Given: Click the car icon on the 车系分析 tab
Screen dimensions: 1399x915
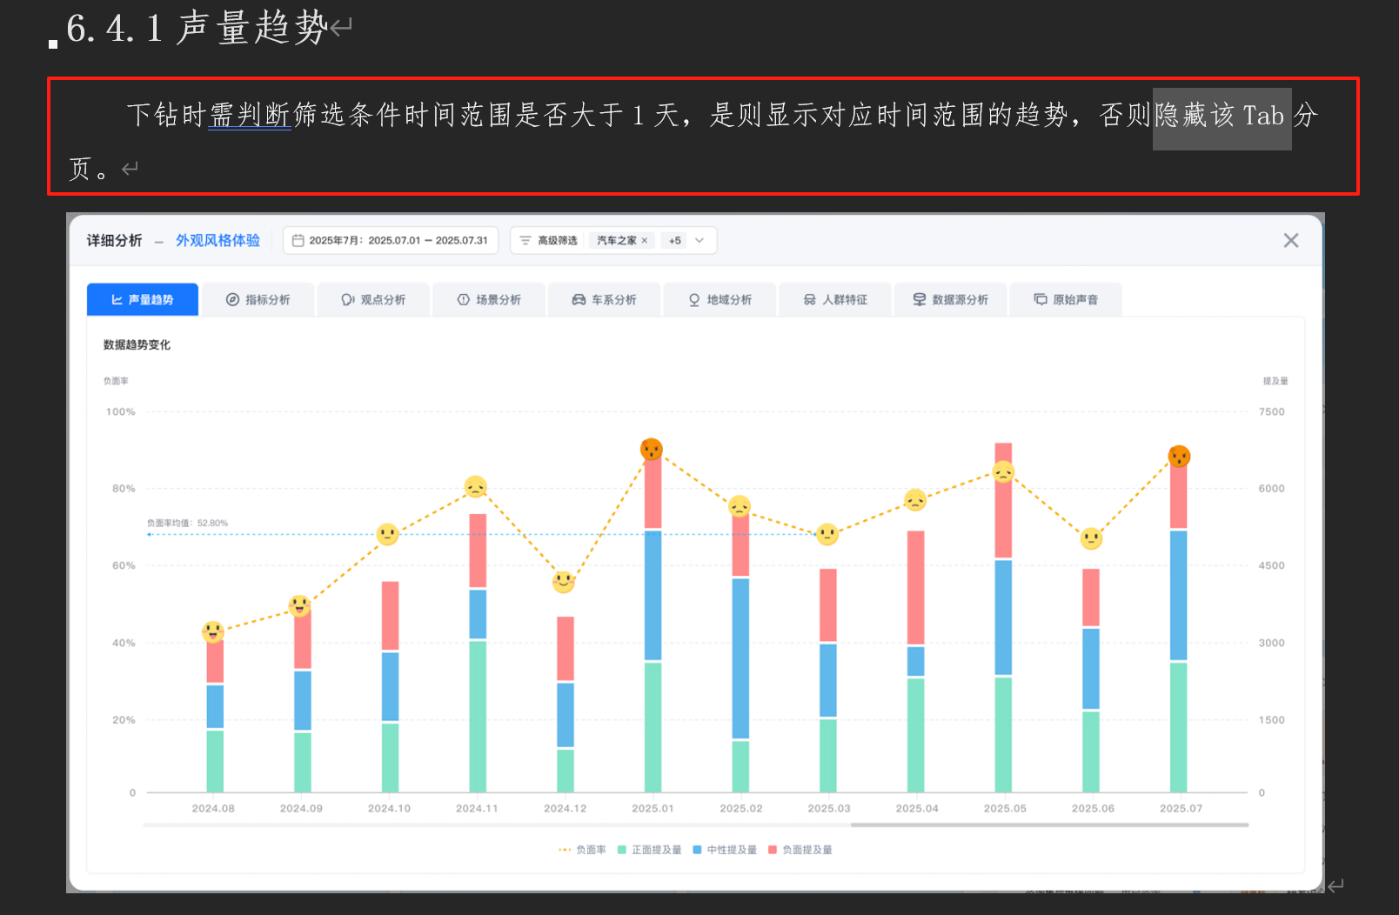Looking at the screenshot, I should 579,300.
